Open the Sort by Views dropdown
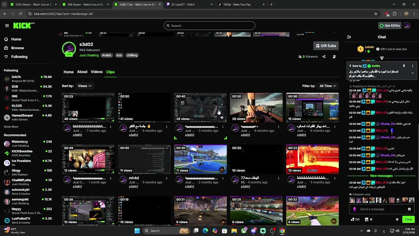The height and width of the screenshot is (236, 419). tap(84, 86)
